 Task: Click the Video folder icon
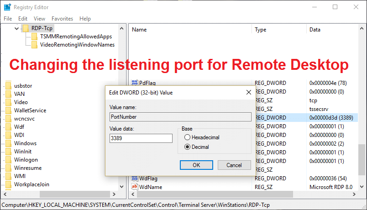point(8,102)
